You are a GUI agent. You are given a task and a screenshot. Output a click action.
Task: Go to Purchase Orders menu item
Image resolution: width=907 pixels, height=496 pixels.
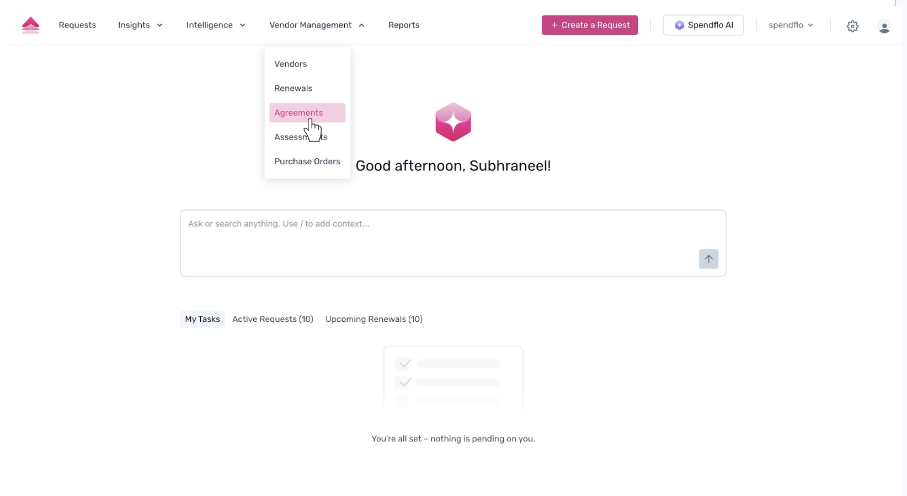(x=307, y=161)
